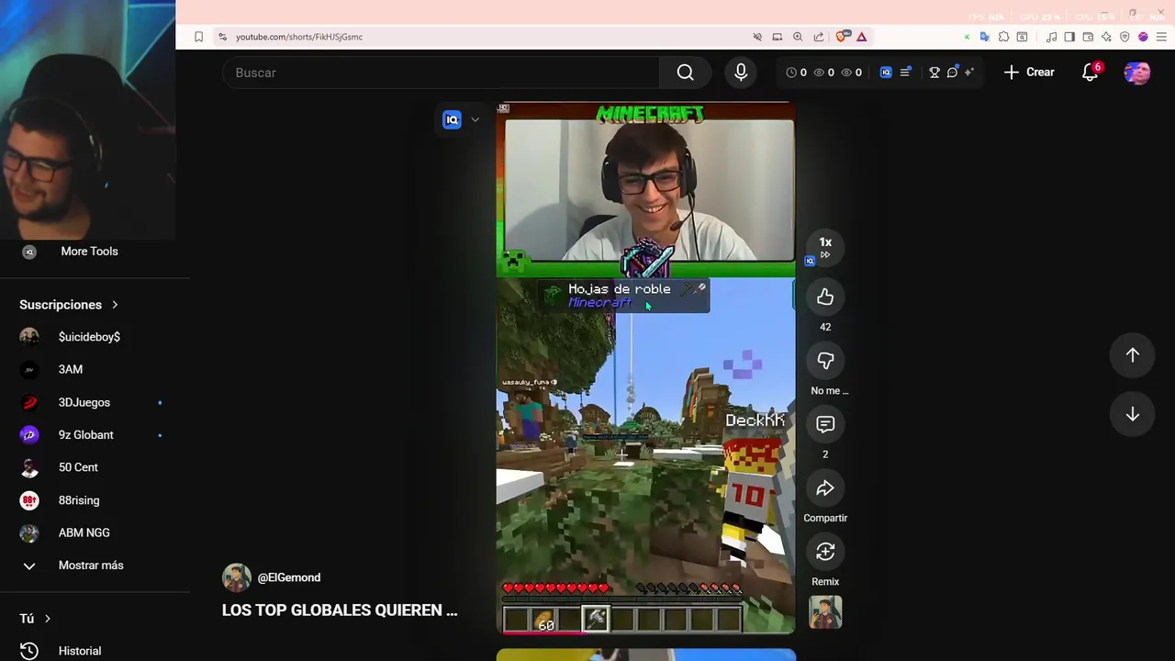Viewport: 1175px width, 661px height.
Task: Bookmark this page in the address bar
Action: (198, 37)
